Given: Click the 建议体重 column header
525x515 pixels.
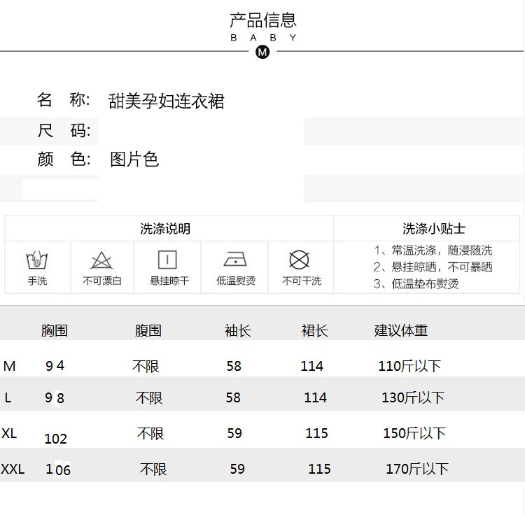Looking at the screenshot, I should click(401, 330).
